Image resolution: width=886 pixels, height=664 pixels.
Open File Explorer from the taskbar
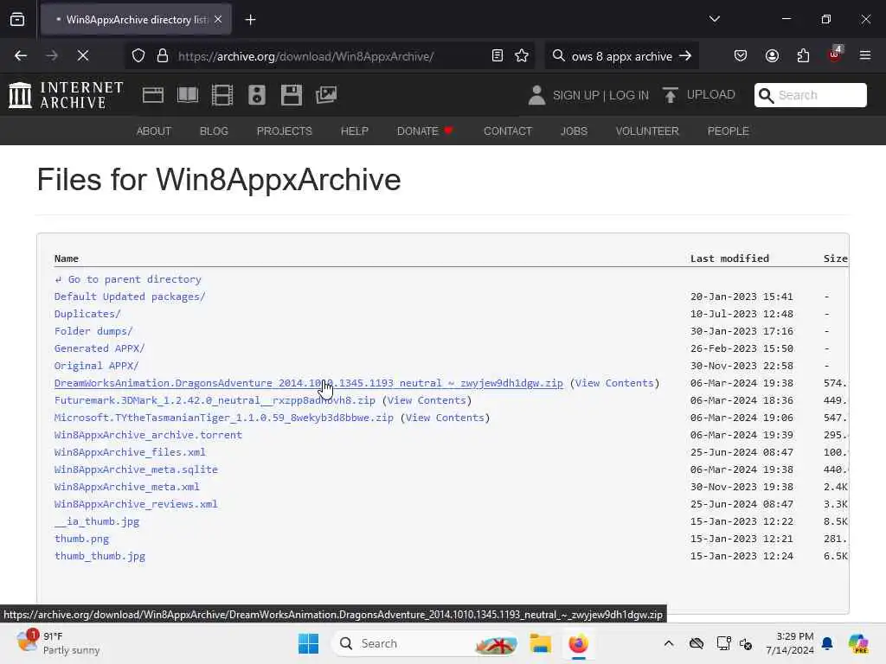[x=540, y=643]
